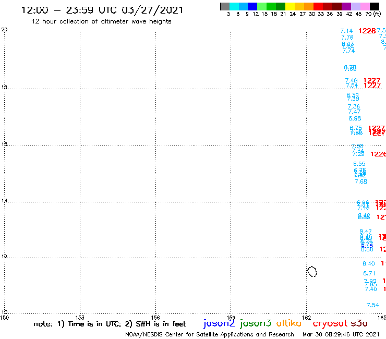Click the light green swatch in the legend
This screenshot has height=339, width=386.
tap(262, 6)
